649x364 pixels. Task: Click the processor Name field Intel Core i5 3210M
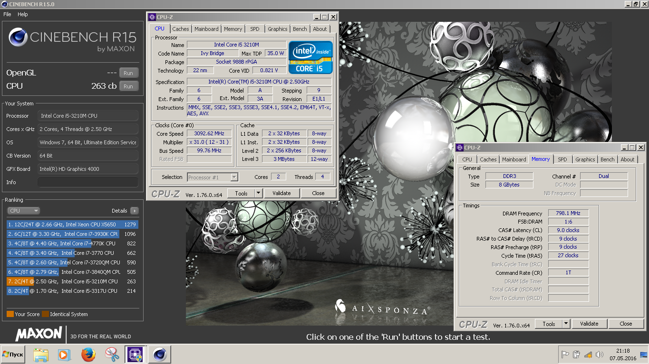coord(236,45)
